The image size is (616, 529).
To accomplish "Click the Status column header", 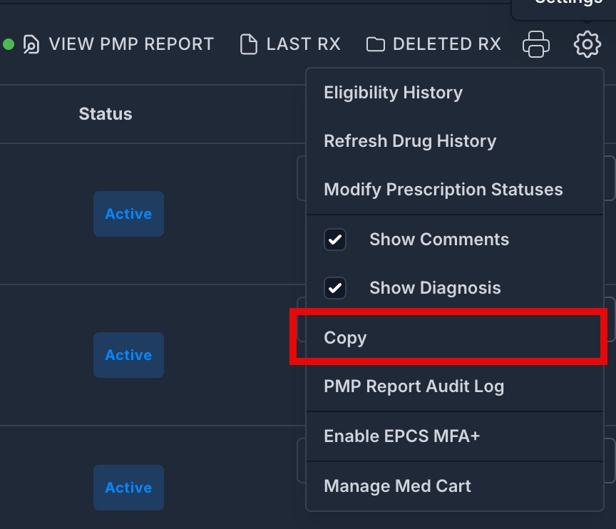I will [x=106, y=114].
